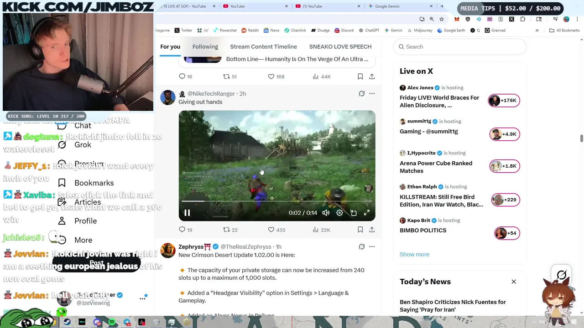Open Telegram from the taskbar
Screen dimensions: 584x328
pyautogui.click(x=127, y=323)
